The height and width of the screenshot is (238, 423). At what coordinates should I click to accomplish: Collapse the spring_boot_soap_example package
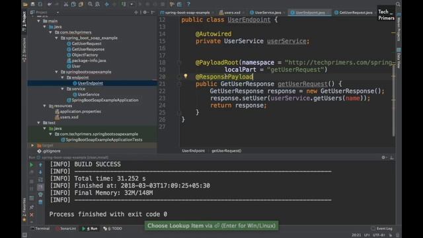(57, 38)
